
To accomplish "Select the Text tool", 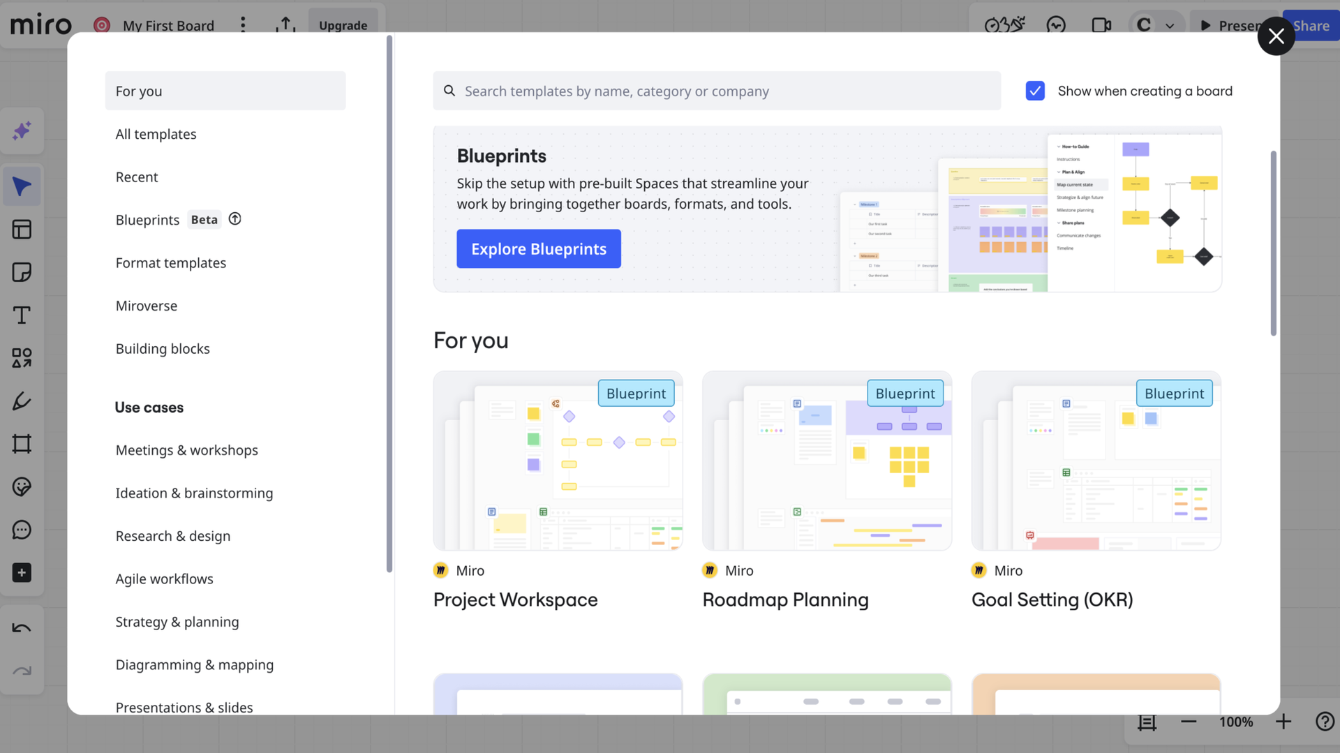I will [22, 315].
